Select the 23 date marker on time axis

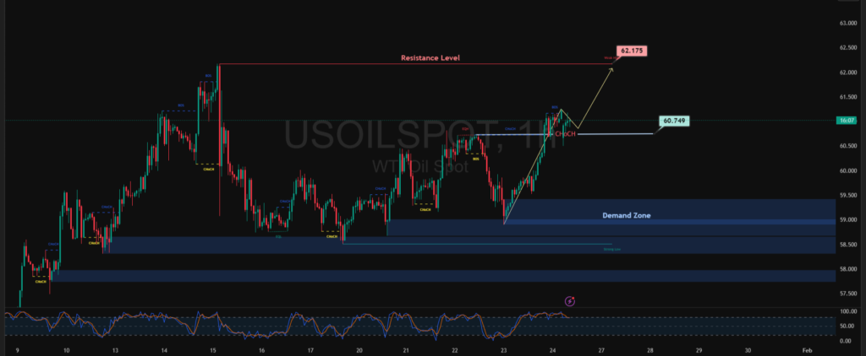[x=504, y=348]
